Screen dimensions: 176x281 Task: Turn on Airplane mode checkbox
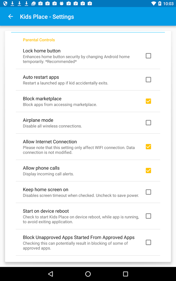[148, 123]
